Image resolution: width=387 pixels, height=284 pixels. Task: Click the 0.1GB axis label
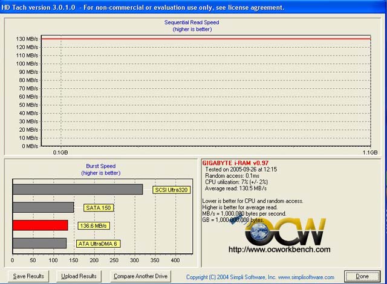60,153
